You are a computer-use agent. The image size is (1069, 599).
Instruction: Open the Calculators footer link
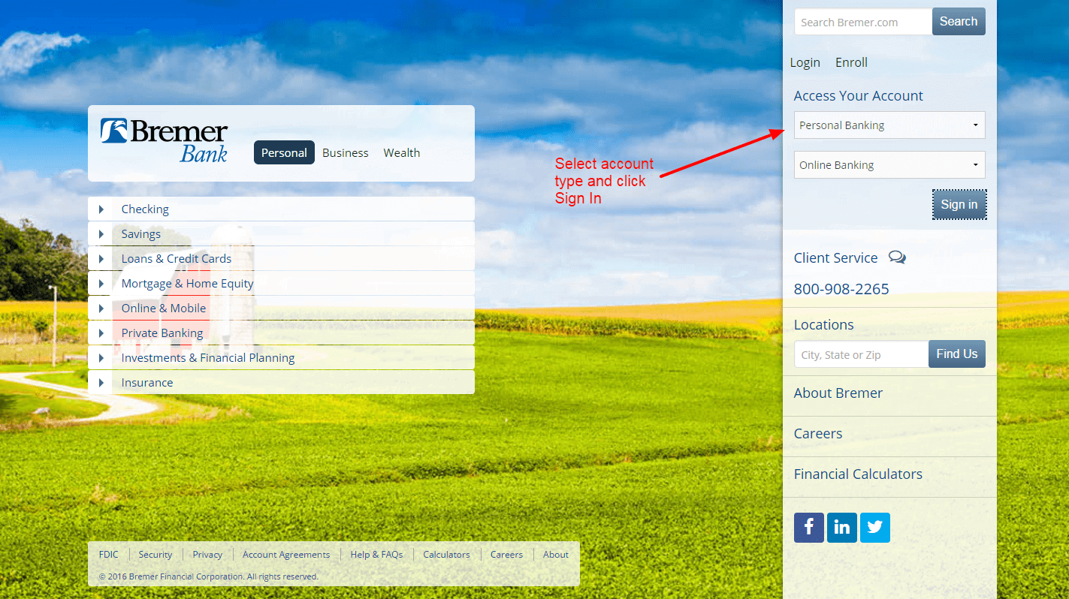pyautogui.click(x=446, y=555)
